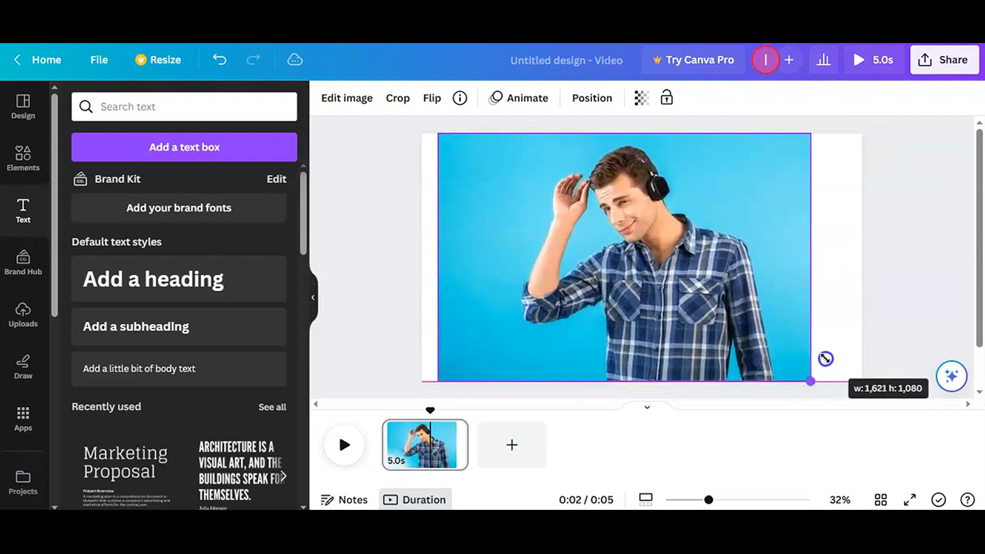Toggle the page thumbnails view icon
This screenshot has width=985, height=554.
(x=646, y=500)
